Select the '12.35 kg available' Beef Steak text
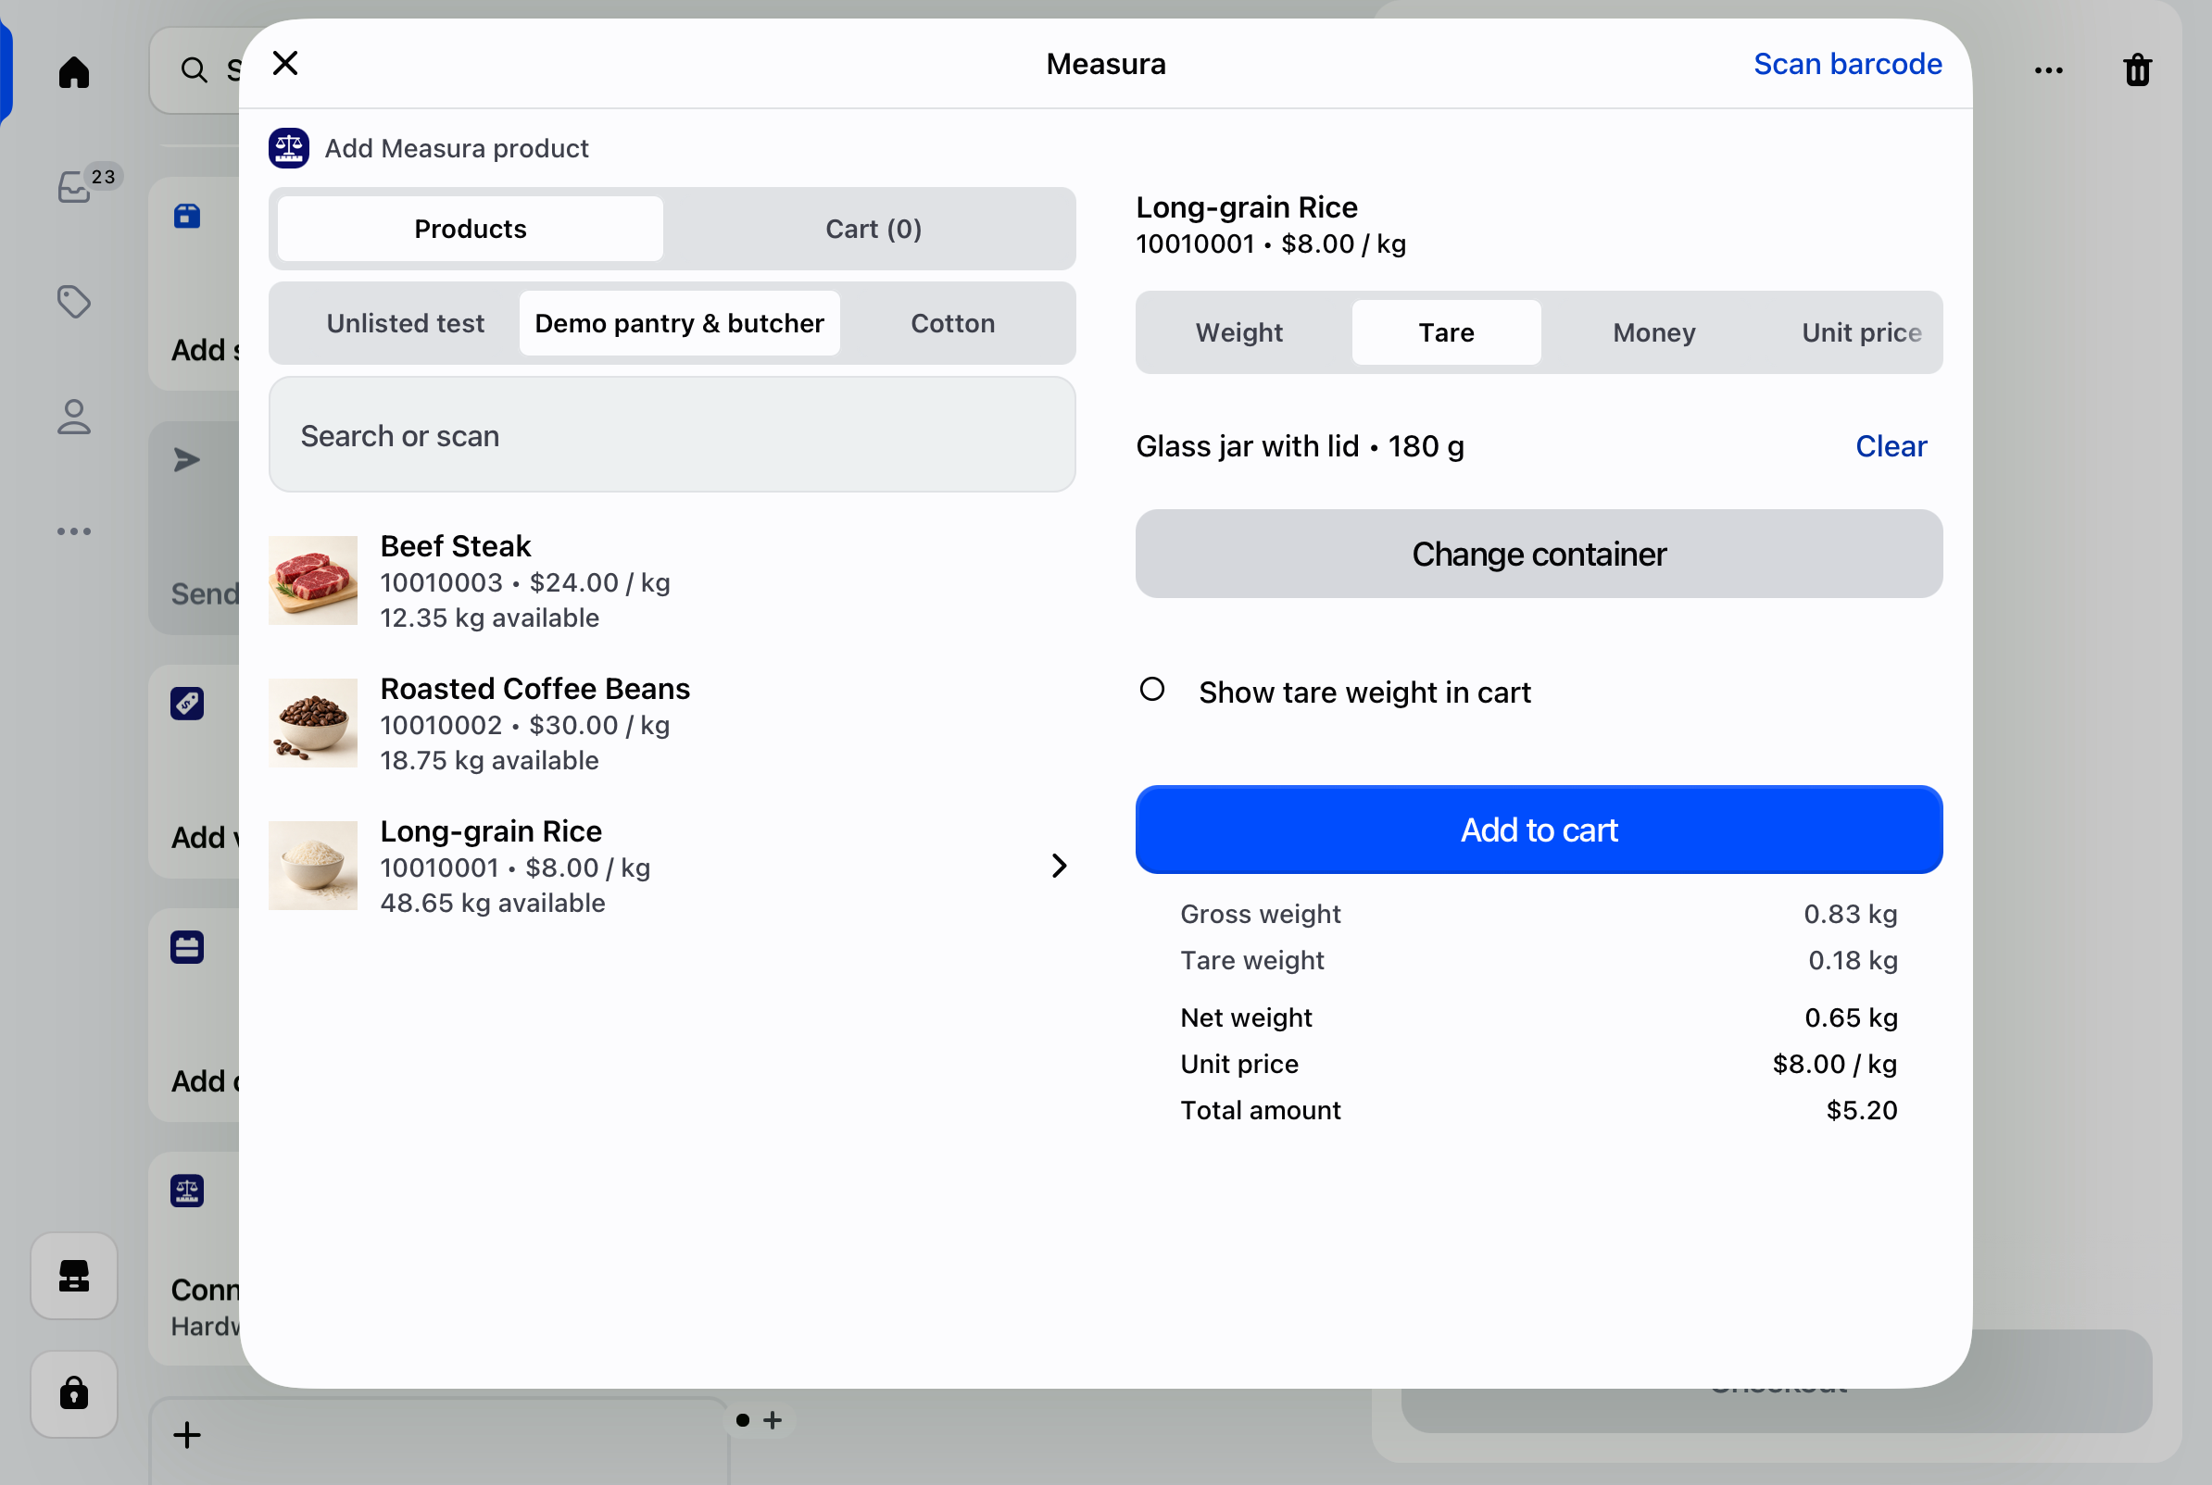The width and height of the screenshot is (2212, 1485). pyautogui.click(x=490, y=618)
